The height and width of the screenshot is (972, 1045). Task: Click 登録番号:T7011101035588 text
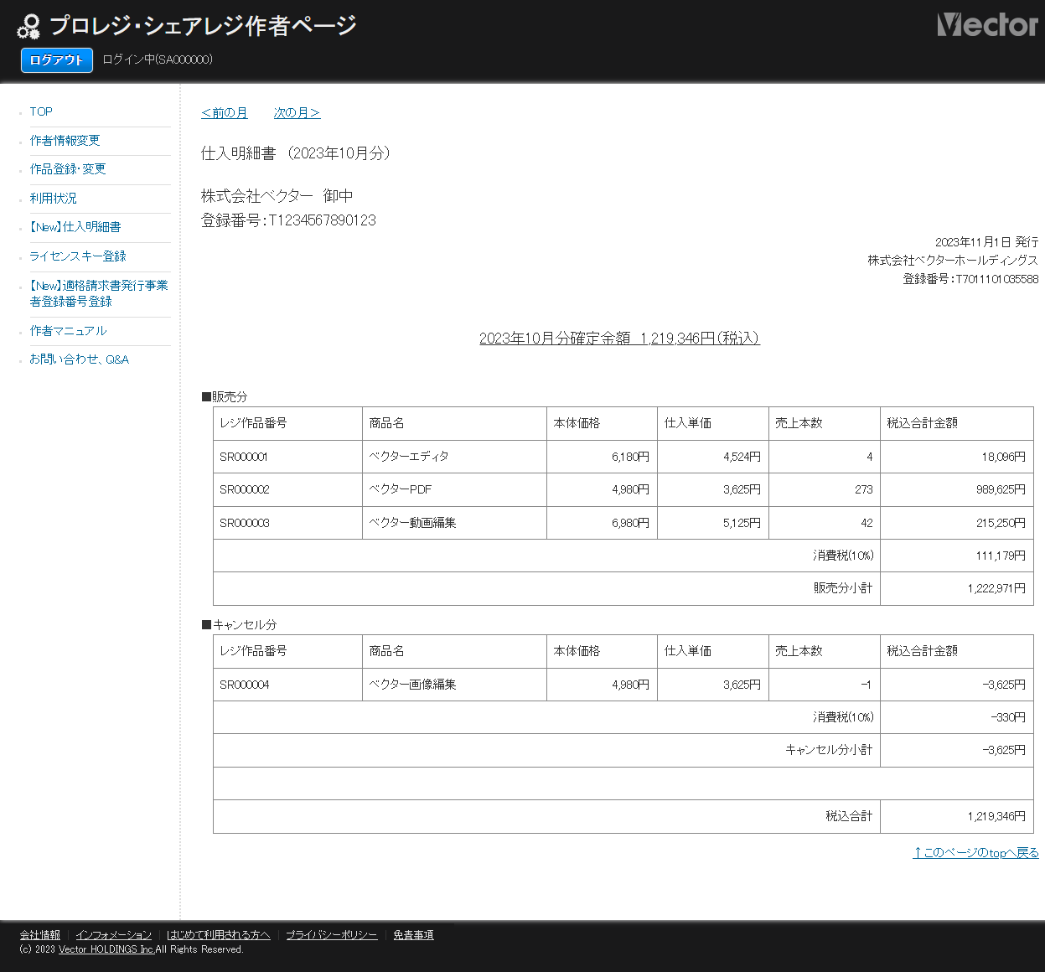[970, 278]
